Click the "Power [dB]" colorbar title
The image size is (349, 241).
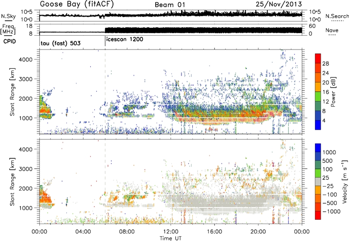pos(333,92)
